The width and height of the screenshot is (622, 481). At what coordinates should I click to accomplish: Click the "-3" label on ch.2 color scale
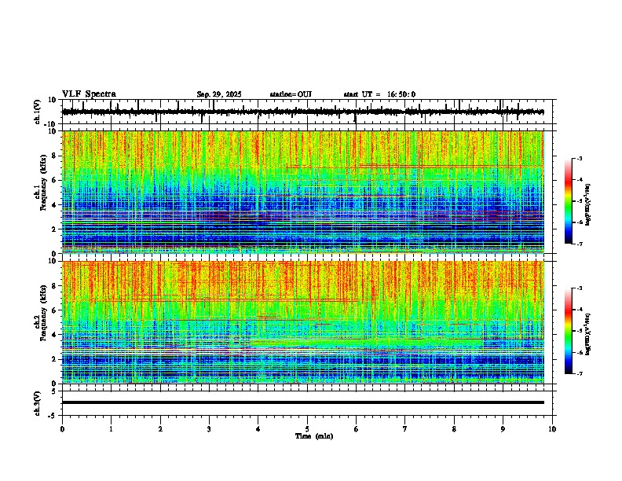(x=580, y=288)
